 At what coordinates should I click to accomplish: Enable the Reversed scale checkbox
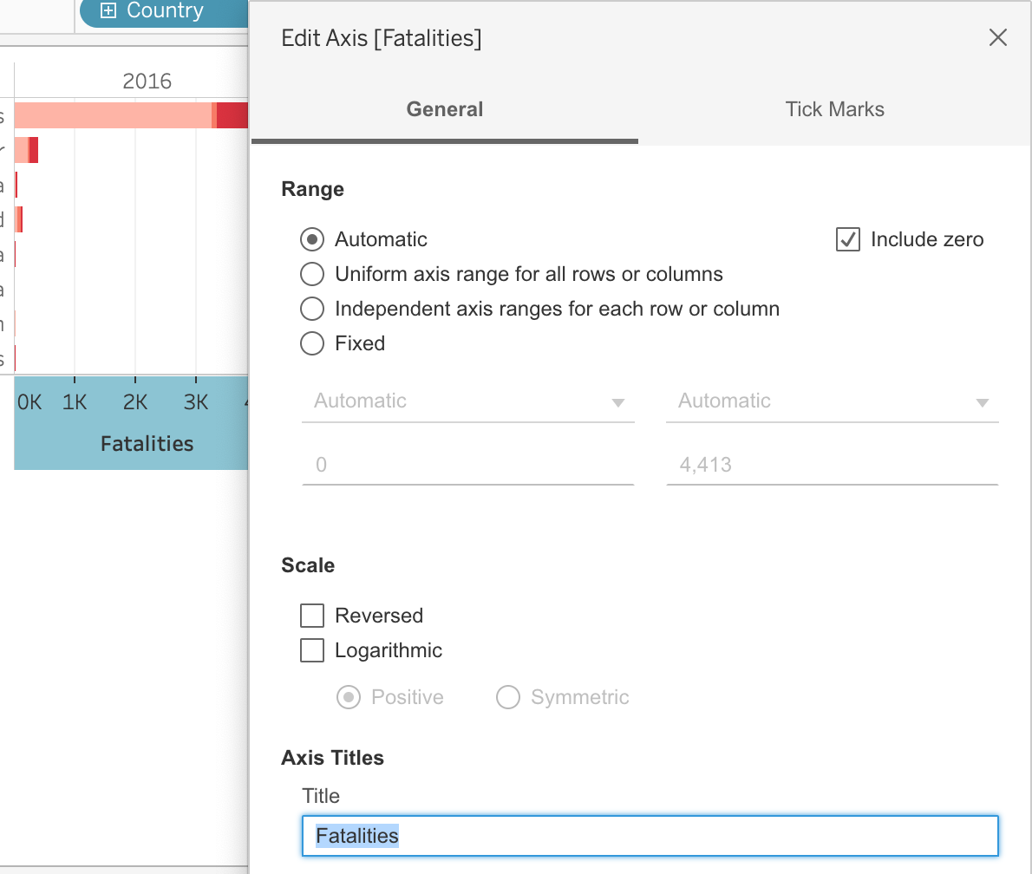point(312,616)
